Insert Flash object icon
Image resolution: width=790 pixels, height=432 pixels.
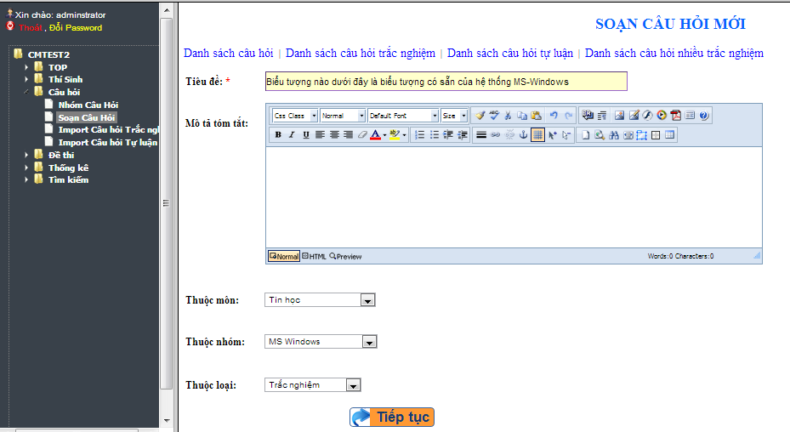(647, 116)
